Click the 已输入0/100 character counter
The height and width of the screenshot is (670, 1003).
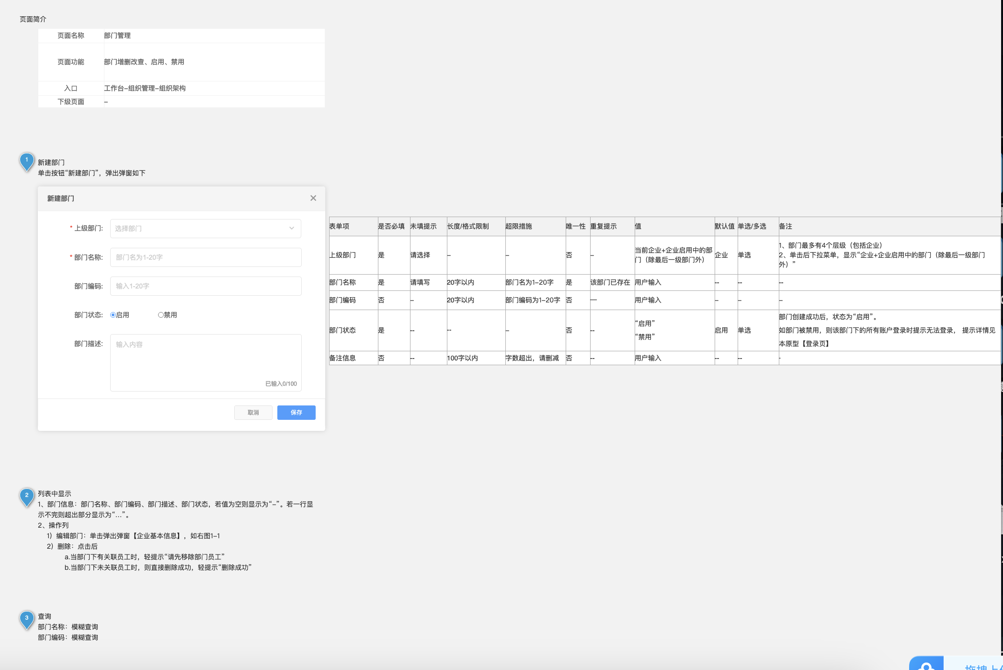[281, 384]
